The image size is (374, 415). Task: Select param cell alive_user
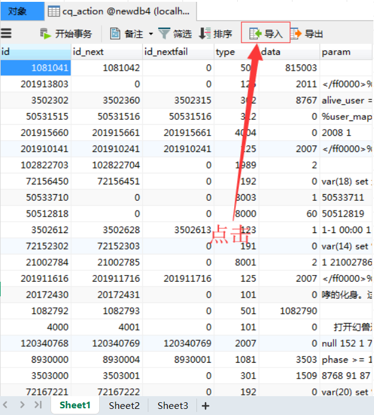click(347, 100)
